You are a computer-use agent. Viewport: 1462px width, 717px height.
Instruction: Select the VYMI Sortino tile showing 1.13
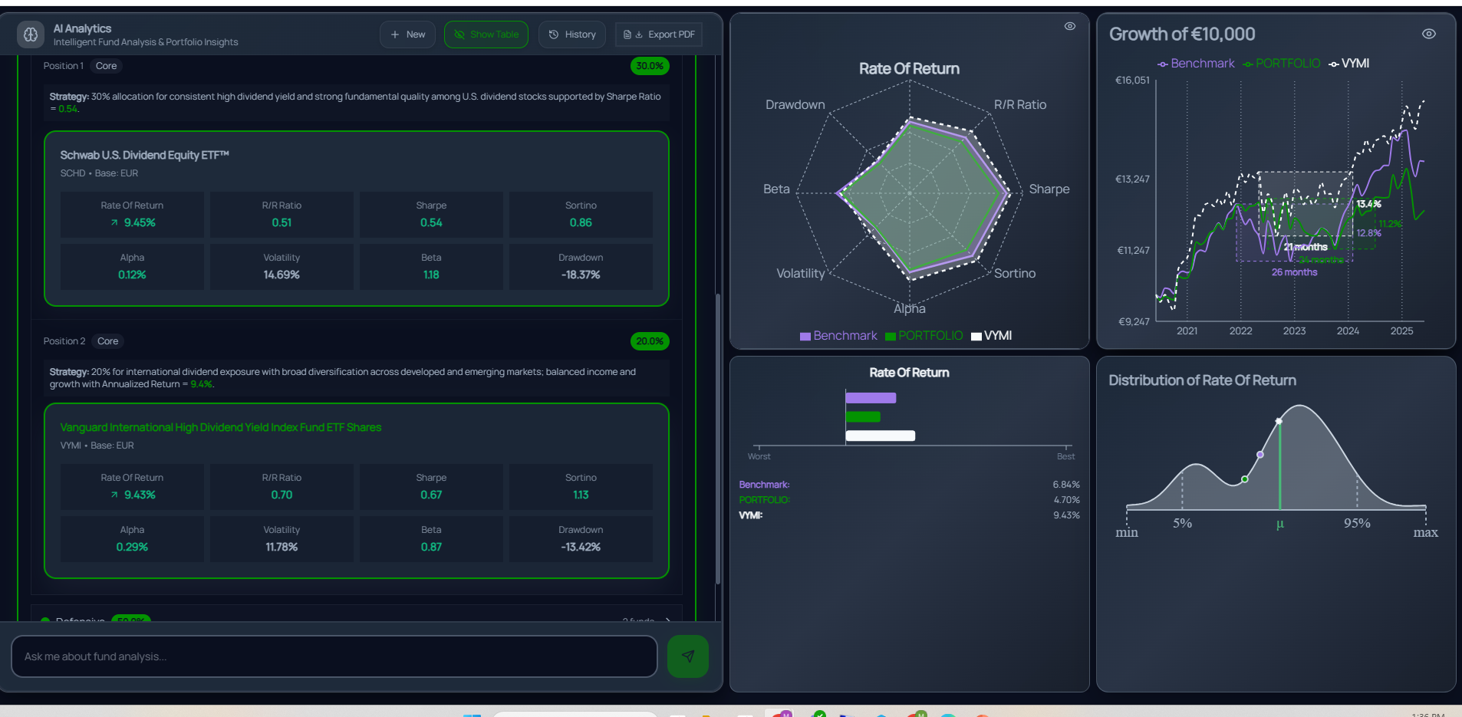point(581,487)
